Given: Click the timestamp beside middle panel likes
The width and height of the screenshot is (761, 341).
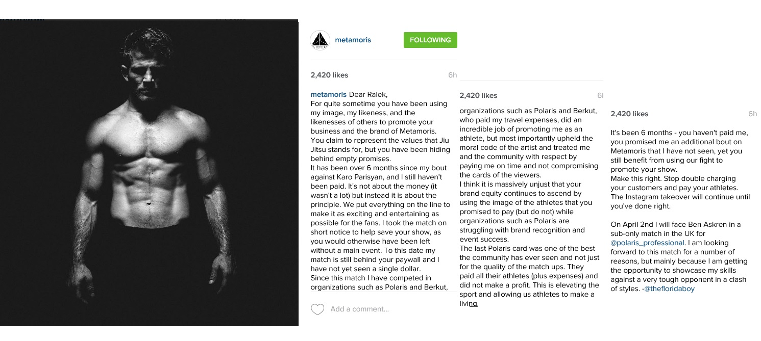Looking at the screenshot, I should [x=600, y=95].
